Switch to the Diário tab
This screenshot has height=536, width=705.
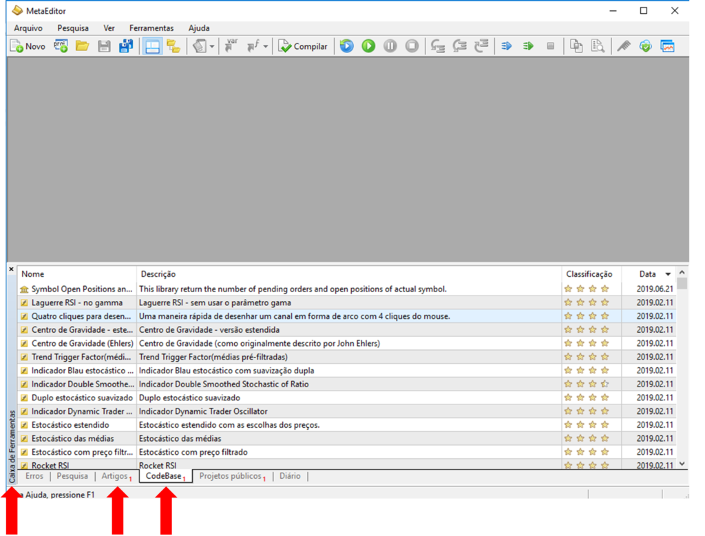click(290, 476)
